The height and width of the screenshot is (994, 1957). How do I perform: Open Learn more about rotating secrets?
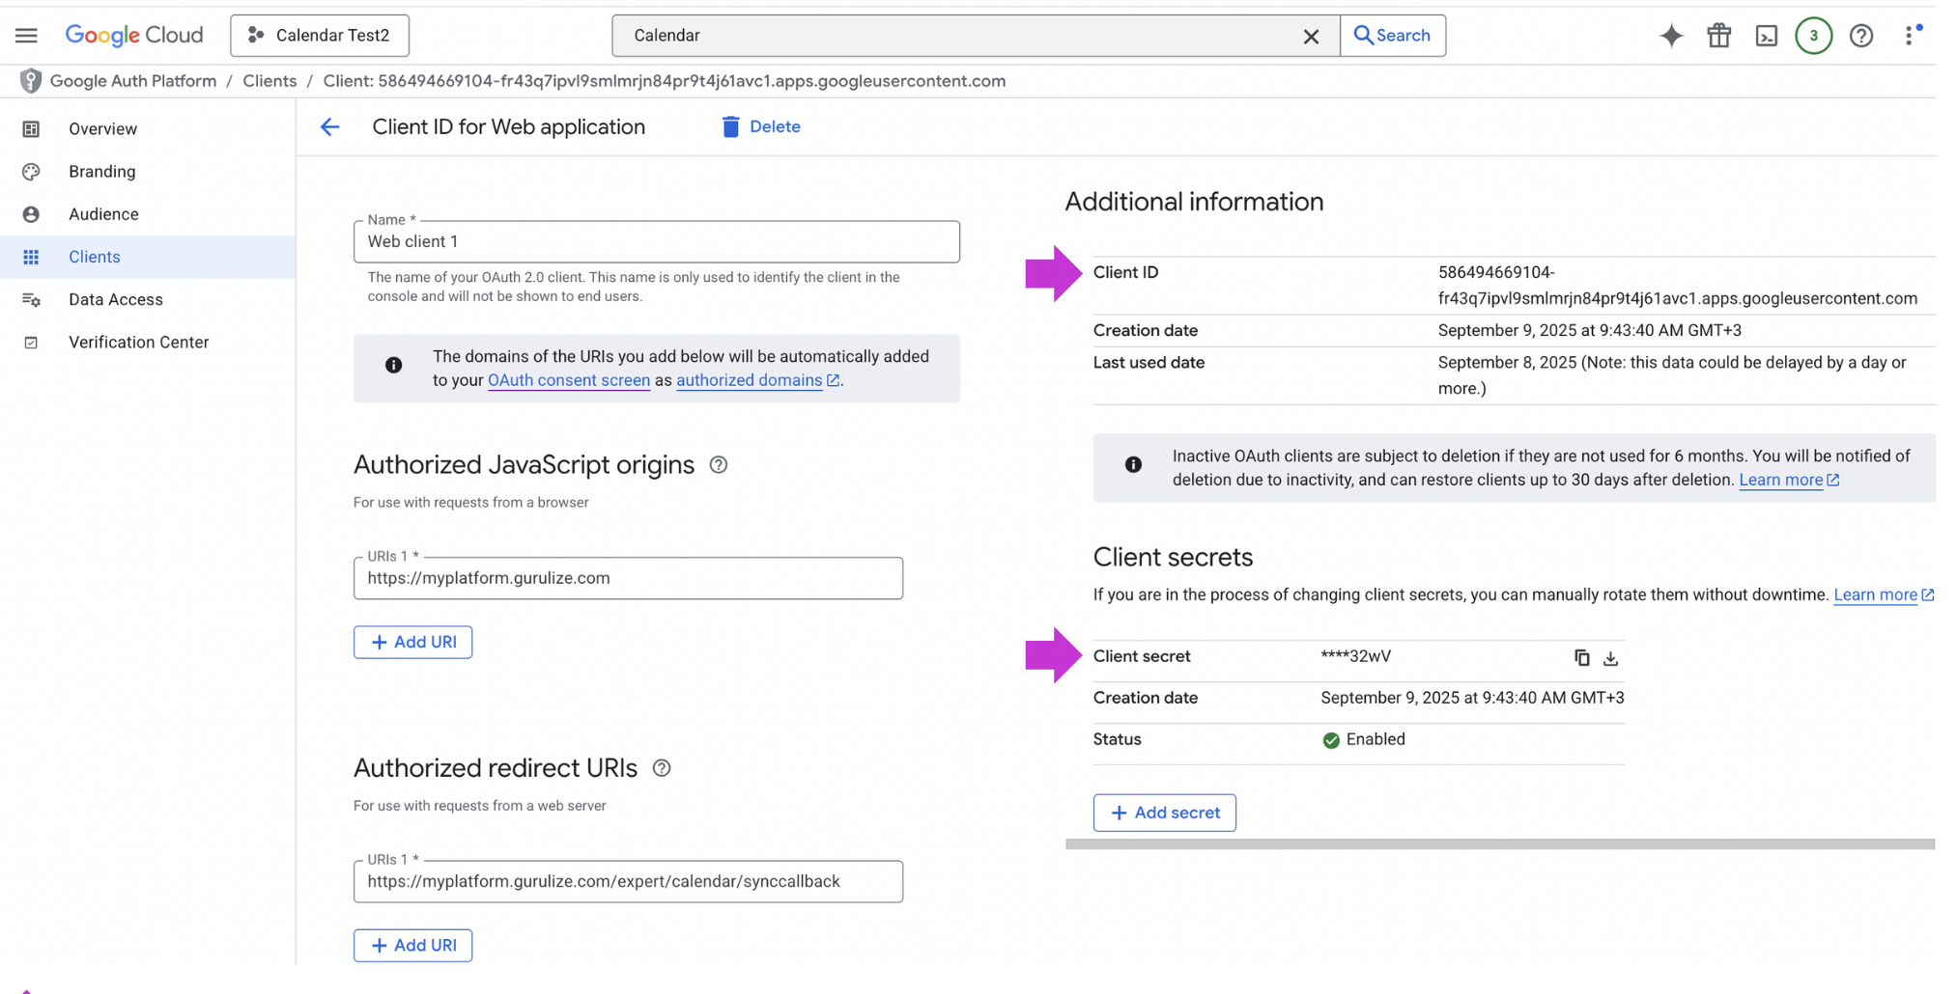(1884, 594)
